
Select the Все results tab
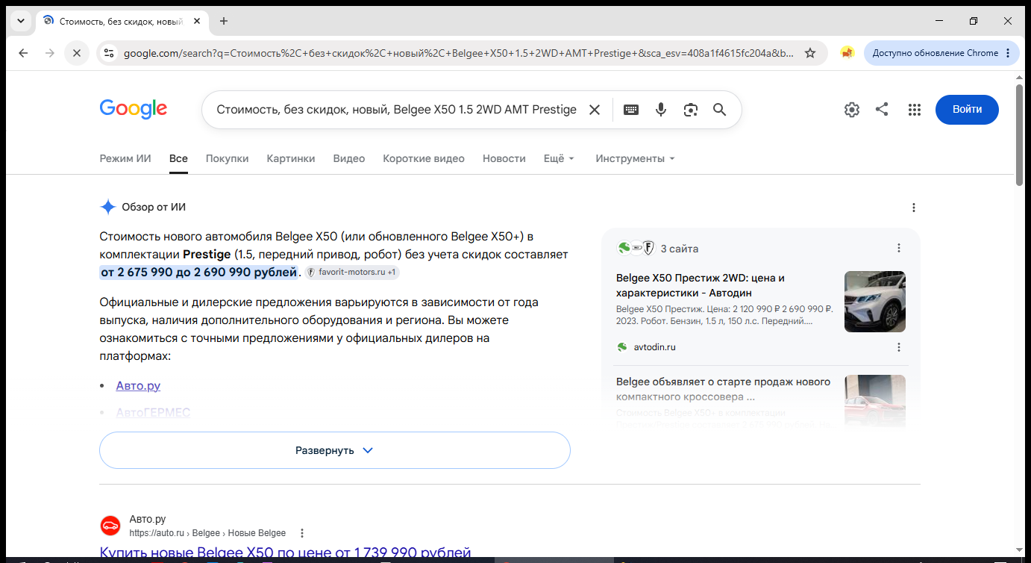coord(178,158)
